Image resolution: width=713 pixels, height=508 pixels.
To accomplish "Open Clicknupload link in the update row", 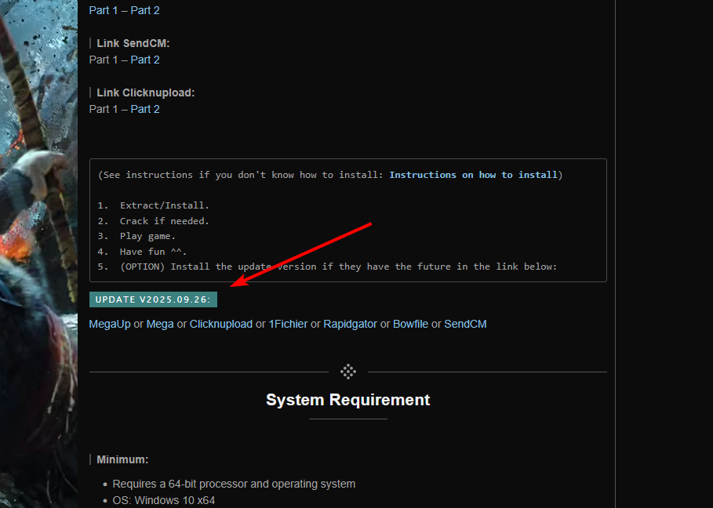I will point(221,324).
